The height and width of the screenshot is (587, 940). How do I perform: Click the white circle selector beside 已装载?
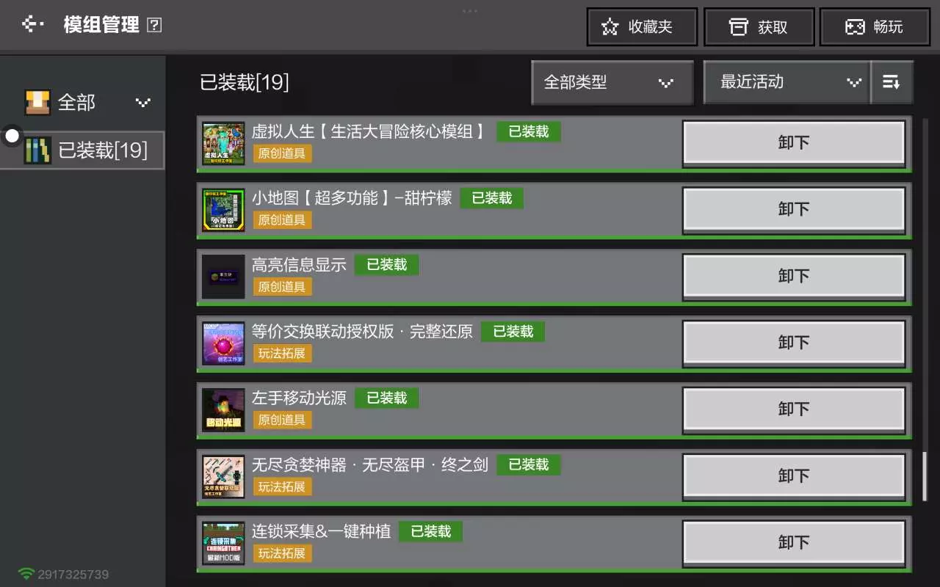tap(12, 136)
